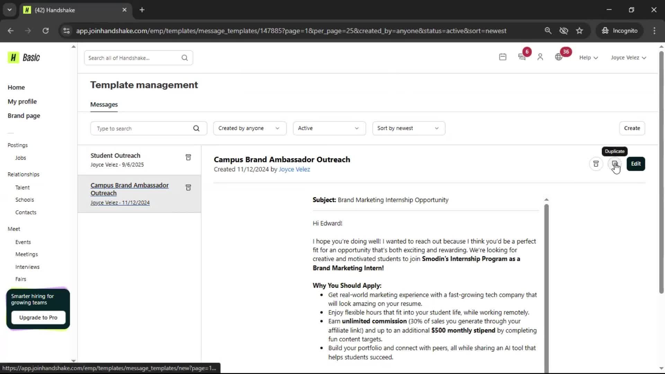Open the person profile icon in header

(540, 57)
